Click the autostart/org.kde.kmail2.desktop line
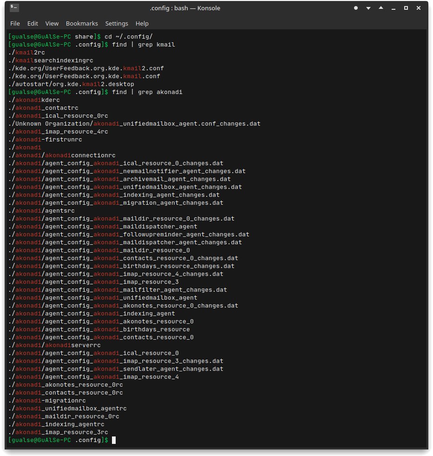This screenshot has width=433, height=456. pos(71,84)
